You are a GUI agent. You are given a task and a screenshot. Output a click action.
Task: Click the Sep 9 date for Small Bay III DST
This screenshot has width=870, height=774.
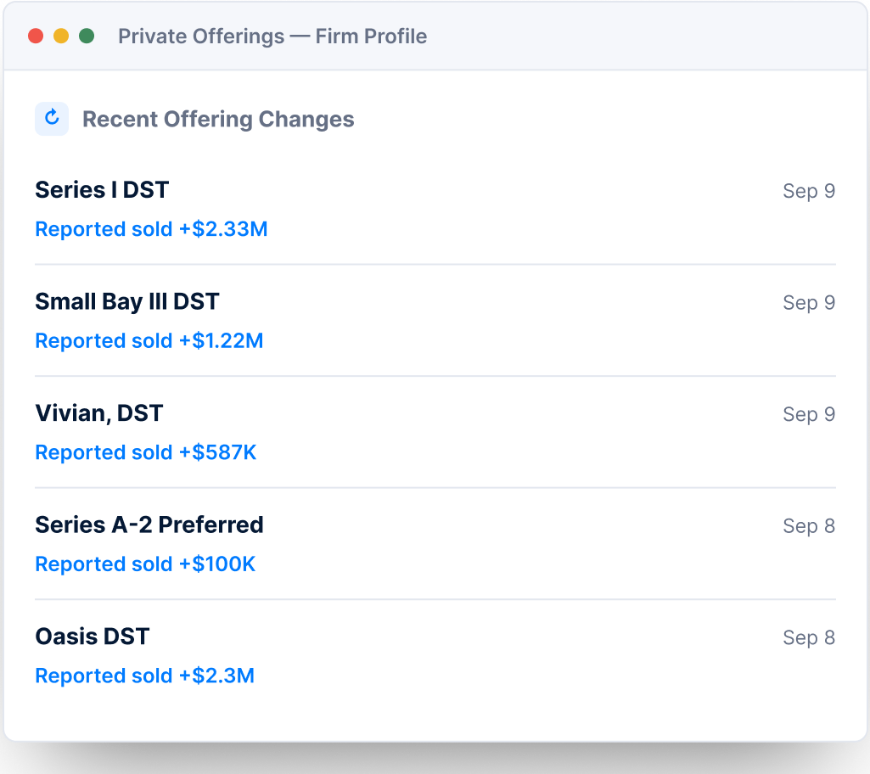coord(809,302)
